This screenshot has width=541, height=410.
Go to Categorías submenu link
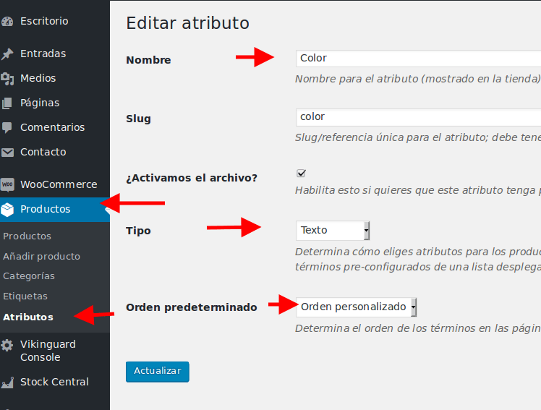point(29,276)
